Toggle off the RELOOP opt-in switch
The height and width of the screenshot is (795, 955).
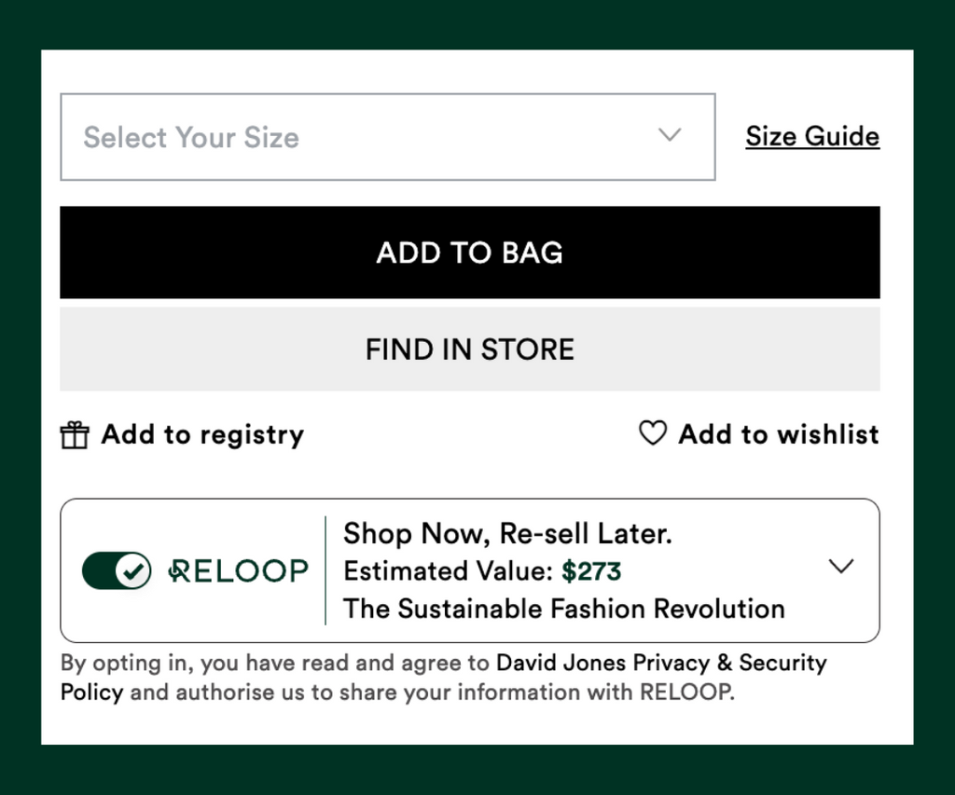[x=117, y=571]
